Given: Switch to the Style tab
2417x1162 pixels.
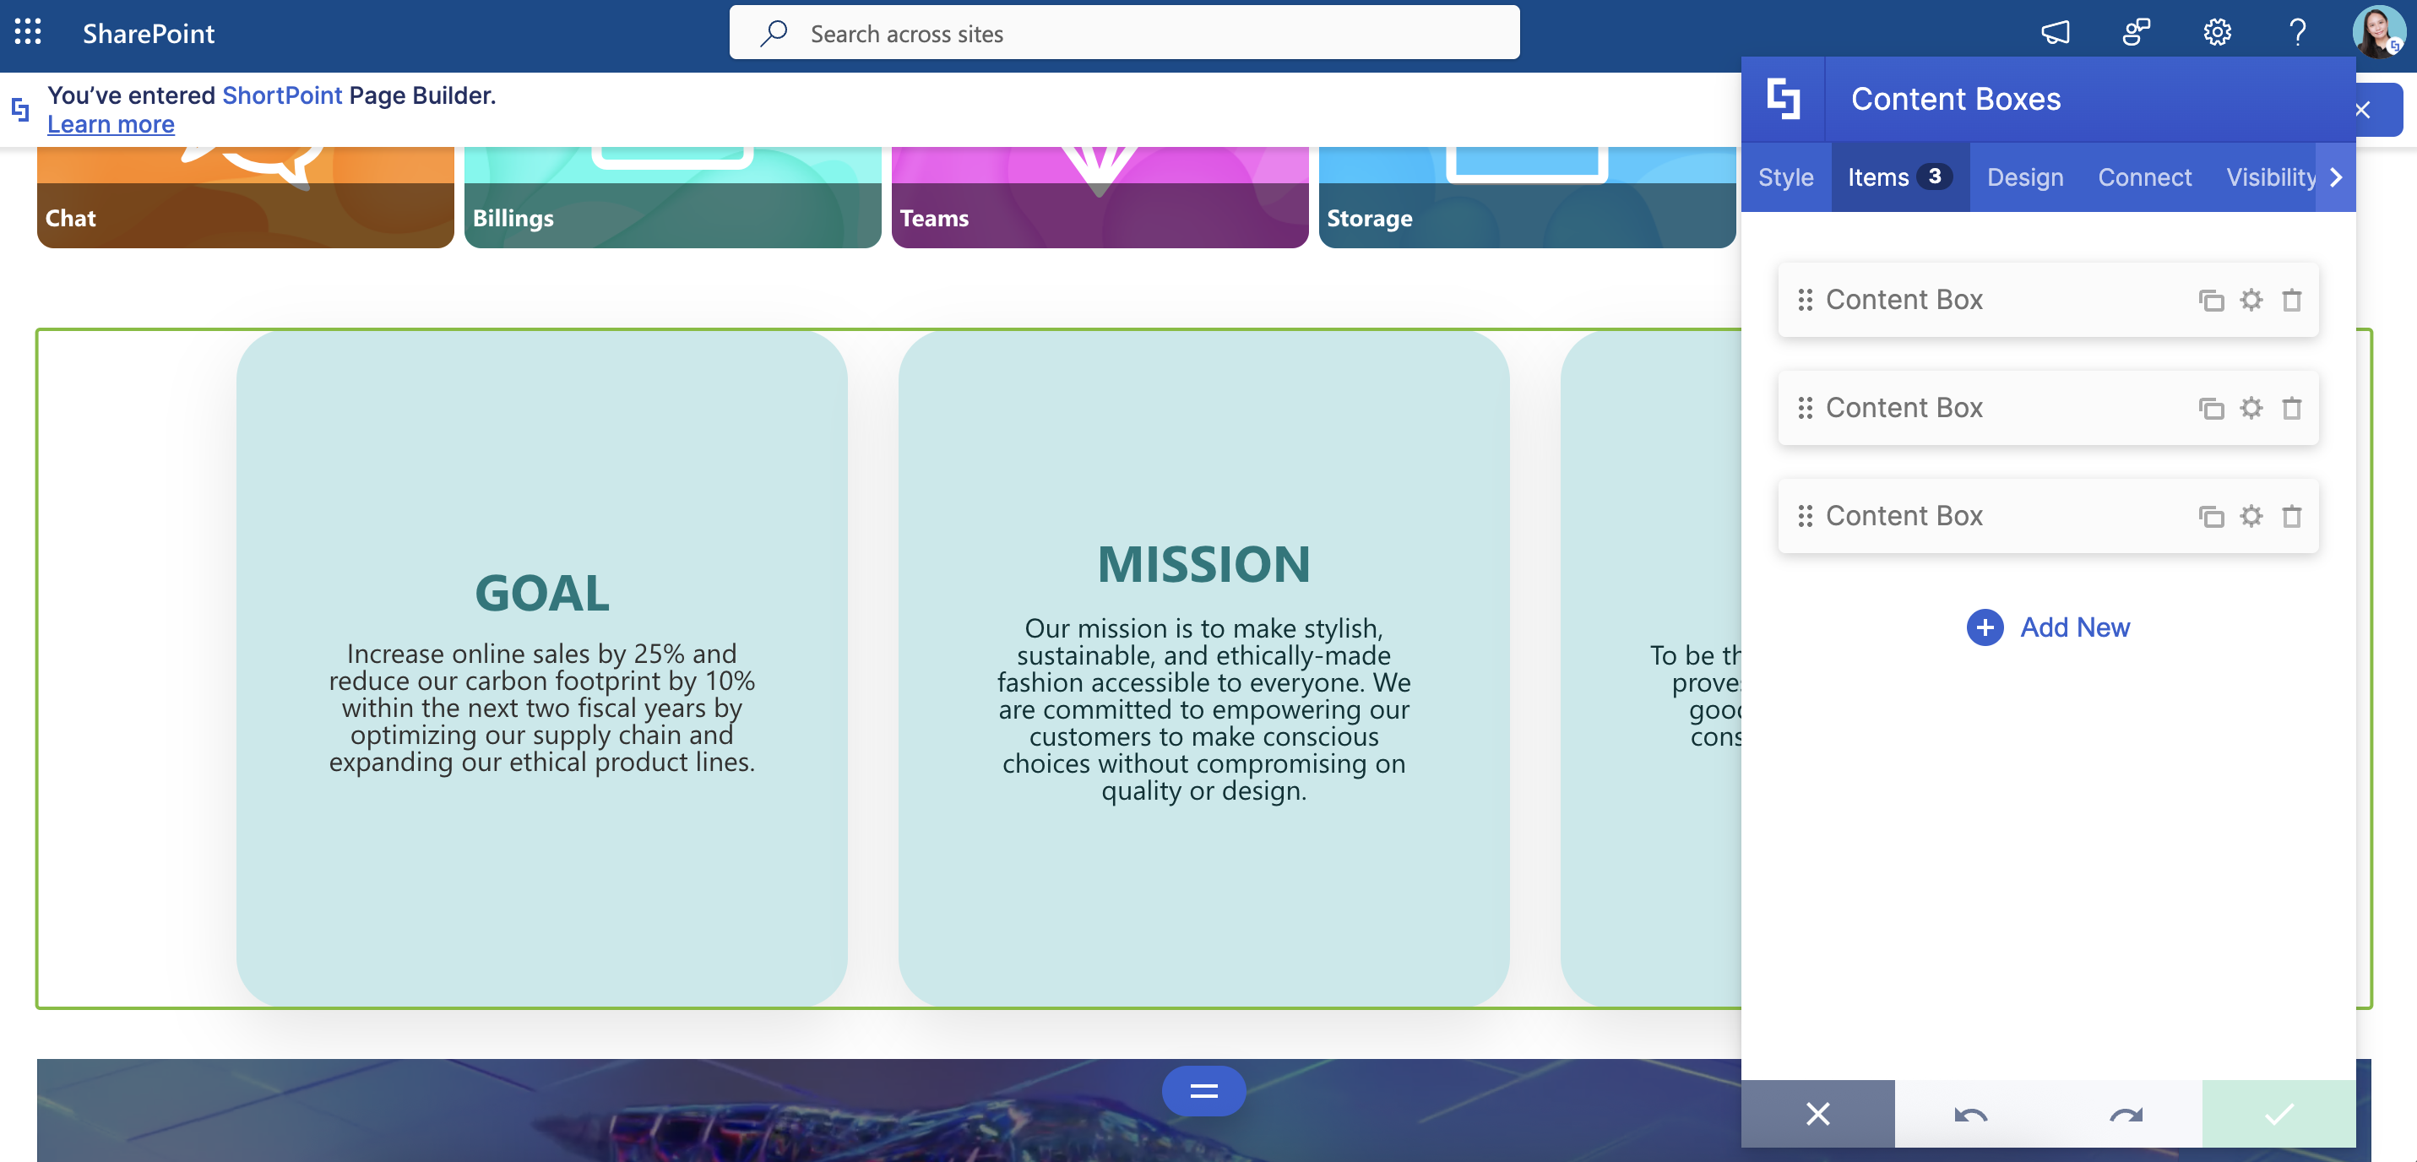Looking at the screenshot, I should click(x=1784, y=177).
